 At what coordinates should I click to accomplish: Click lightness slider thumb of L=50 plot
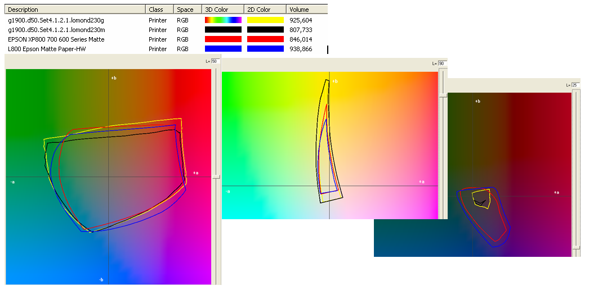[216, 176]
